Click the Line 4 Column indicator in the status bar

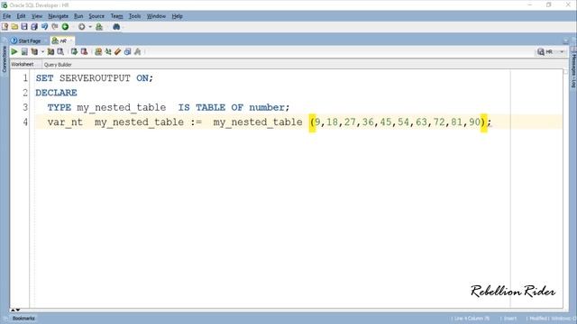(x=472, y=318)
